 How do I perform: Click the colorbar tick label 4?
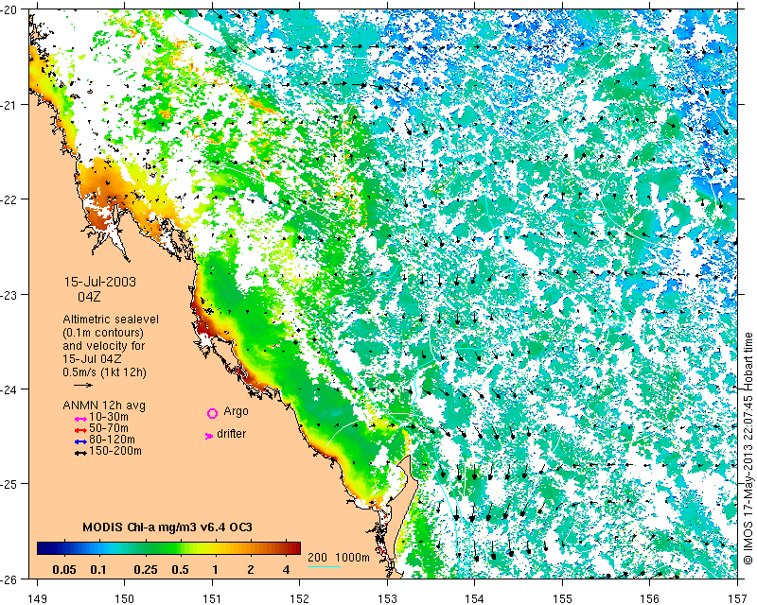click(286, 569)
